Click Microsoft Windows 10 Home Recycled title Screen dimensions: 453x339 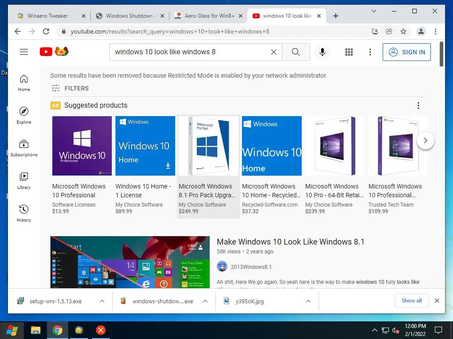pyautogui.click(x=271, y=191)
